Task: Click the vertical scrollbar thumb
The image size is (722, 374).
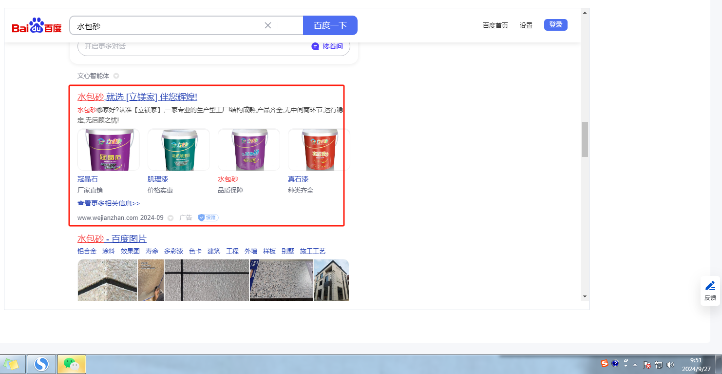Action: point(585,139)
